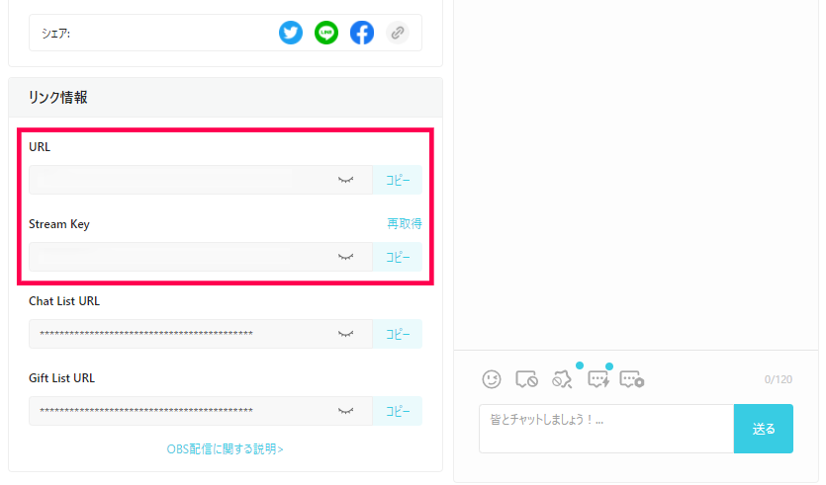The image size is (826, 485).
Task: Show the Chat List URL value
Action: (345, 334)
